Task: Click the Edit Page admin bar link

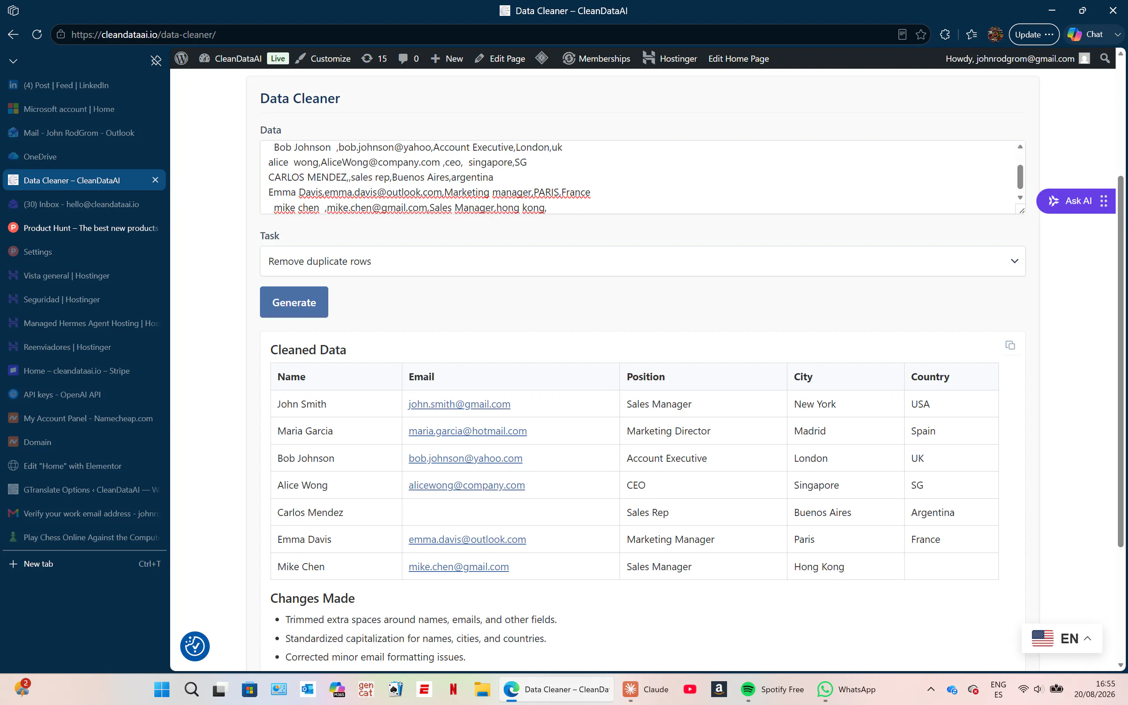Action: pyautogui.click(x=500, y=58)
